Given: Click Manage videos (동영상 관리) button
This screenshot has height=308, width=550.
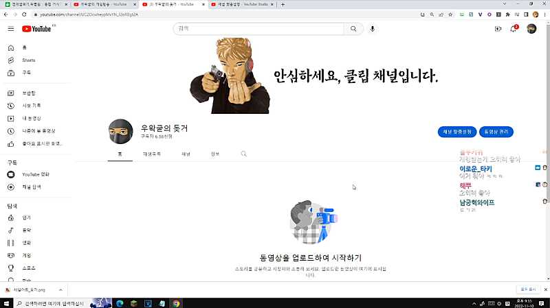Looking at the screenshot, I should pos(496,132).
